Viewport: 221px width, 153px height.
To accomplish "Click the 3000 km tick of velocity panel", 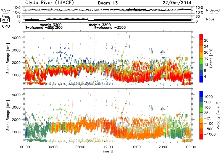I will pyautogui.click(x=16, y=107).
